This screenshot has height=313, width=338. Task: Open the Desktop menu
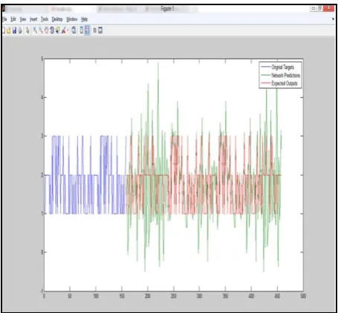(57, 19)
